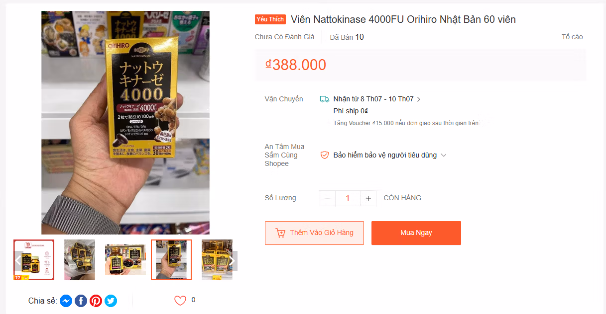Click the quantity input field
This screenshot has width=606, height=314.
(348, 198)
